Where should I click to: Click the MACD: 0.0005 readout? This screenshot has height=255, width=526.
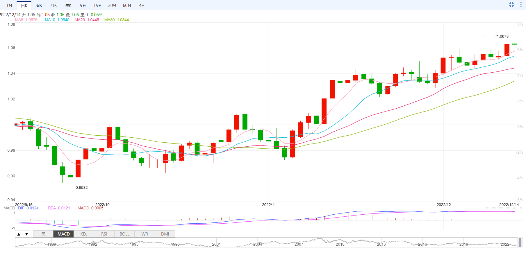tap(90, 208)
